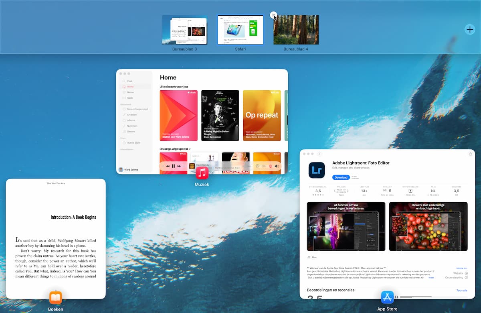Screen dimensions: 481x313
Task: Open Nummers in the Music library
Action: coord(135,126)
